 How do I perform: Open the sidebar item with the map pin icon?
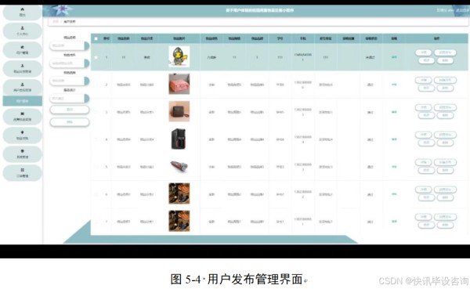coord(22,135)
